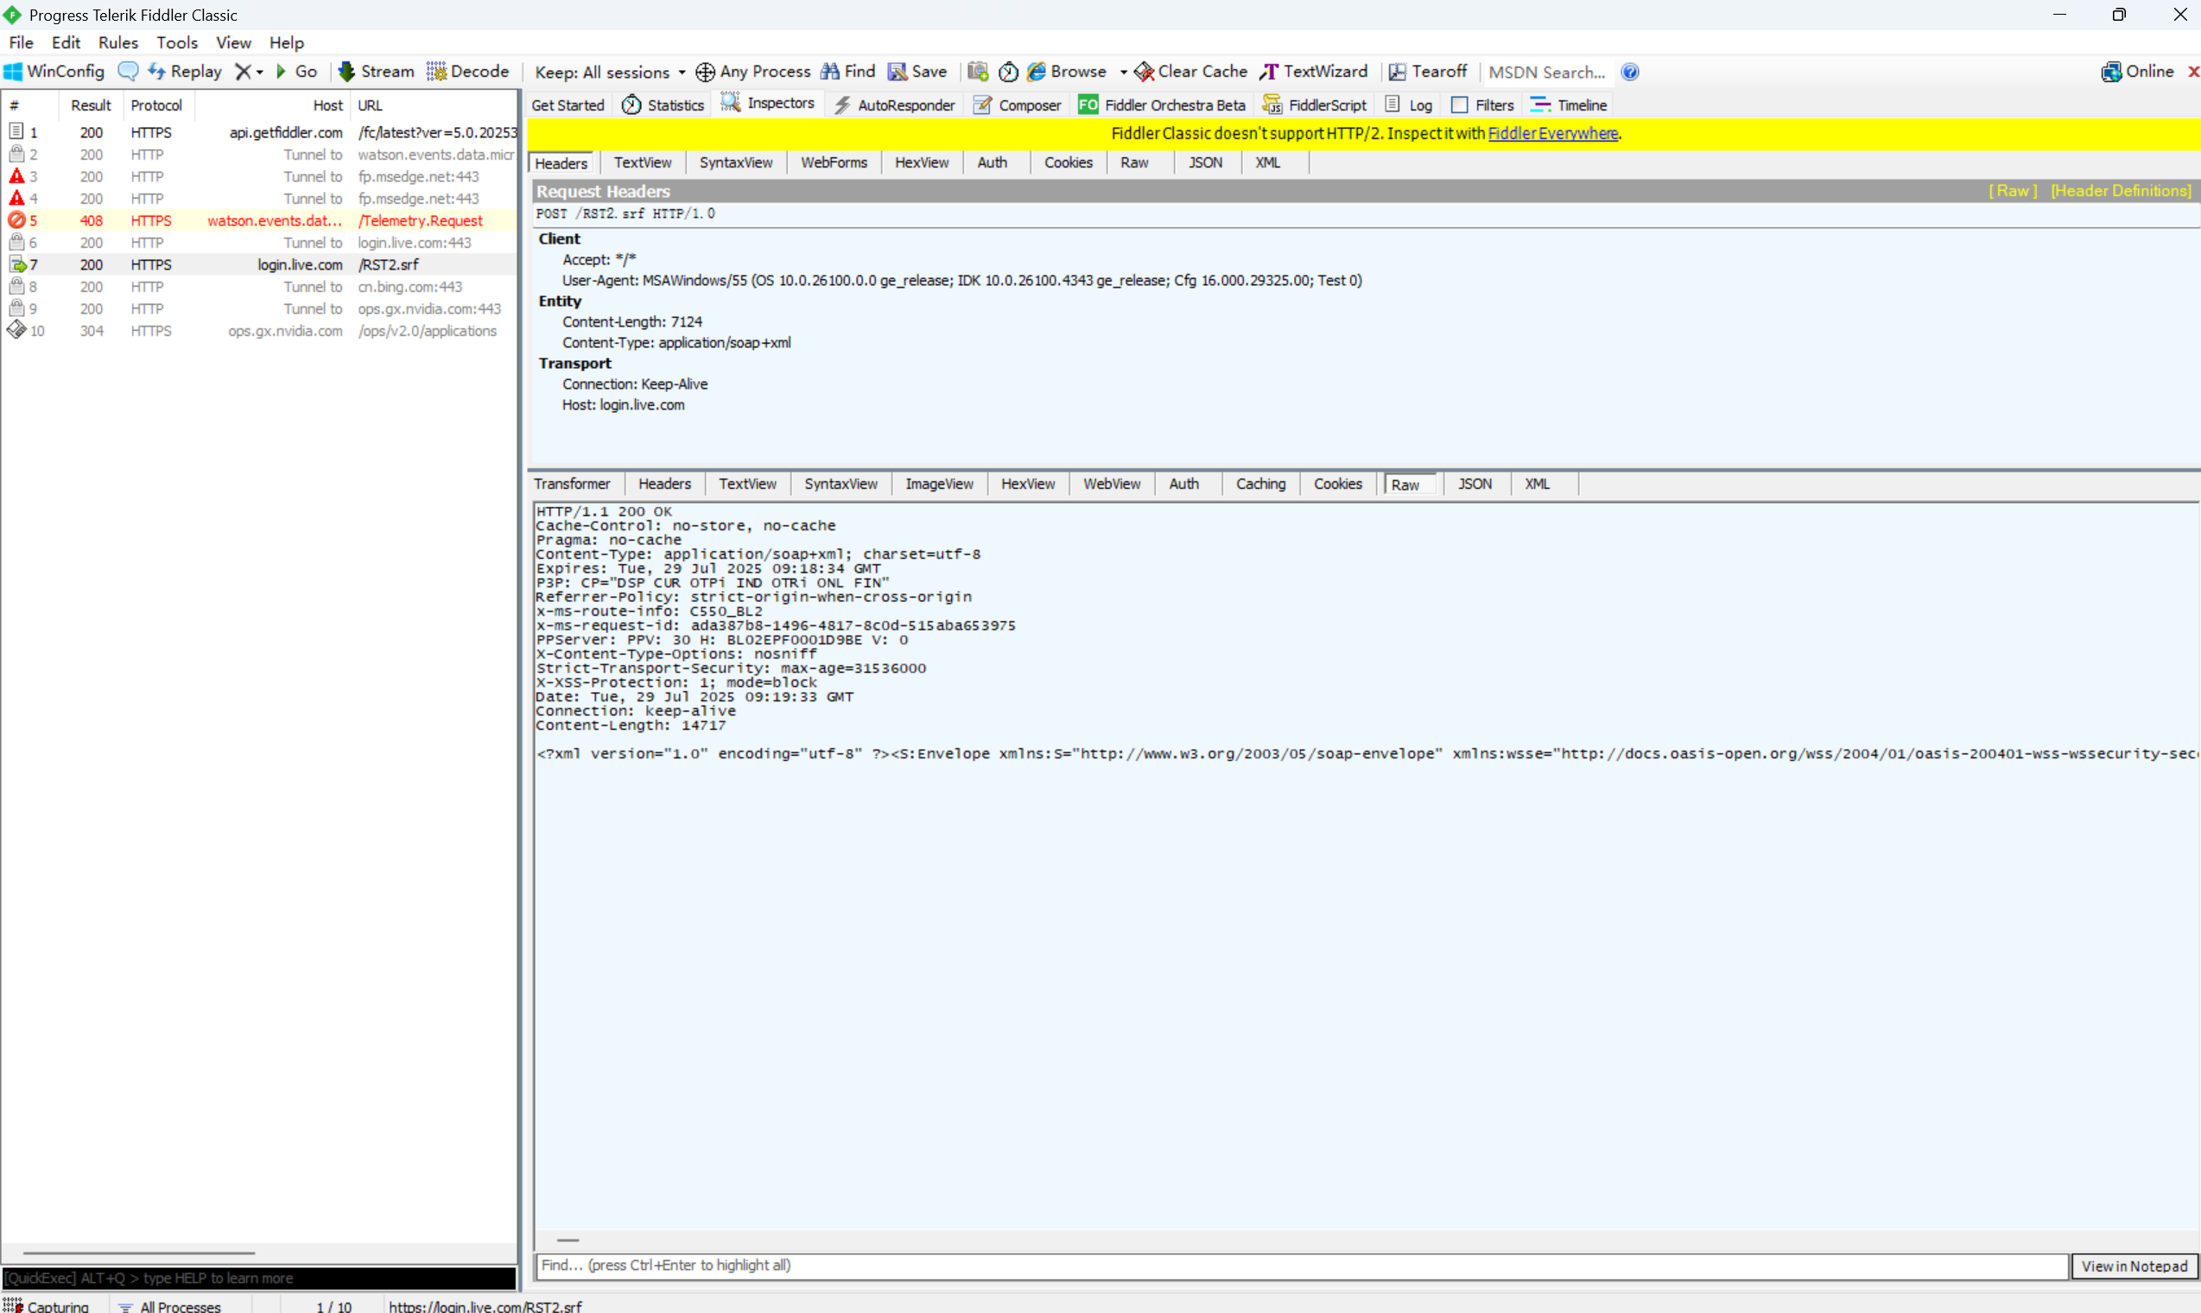The height and width of the screenshot is (1313, 2201).
Task: Click the All Processes status filter
Action: (x=170, y=1306)
